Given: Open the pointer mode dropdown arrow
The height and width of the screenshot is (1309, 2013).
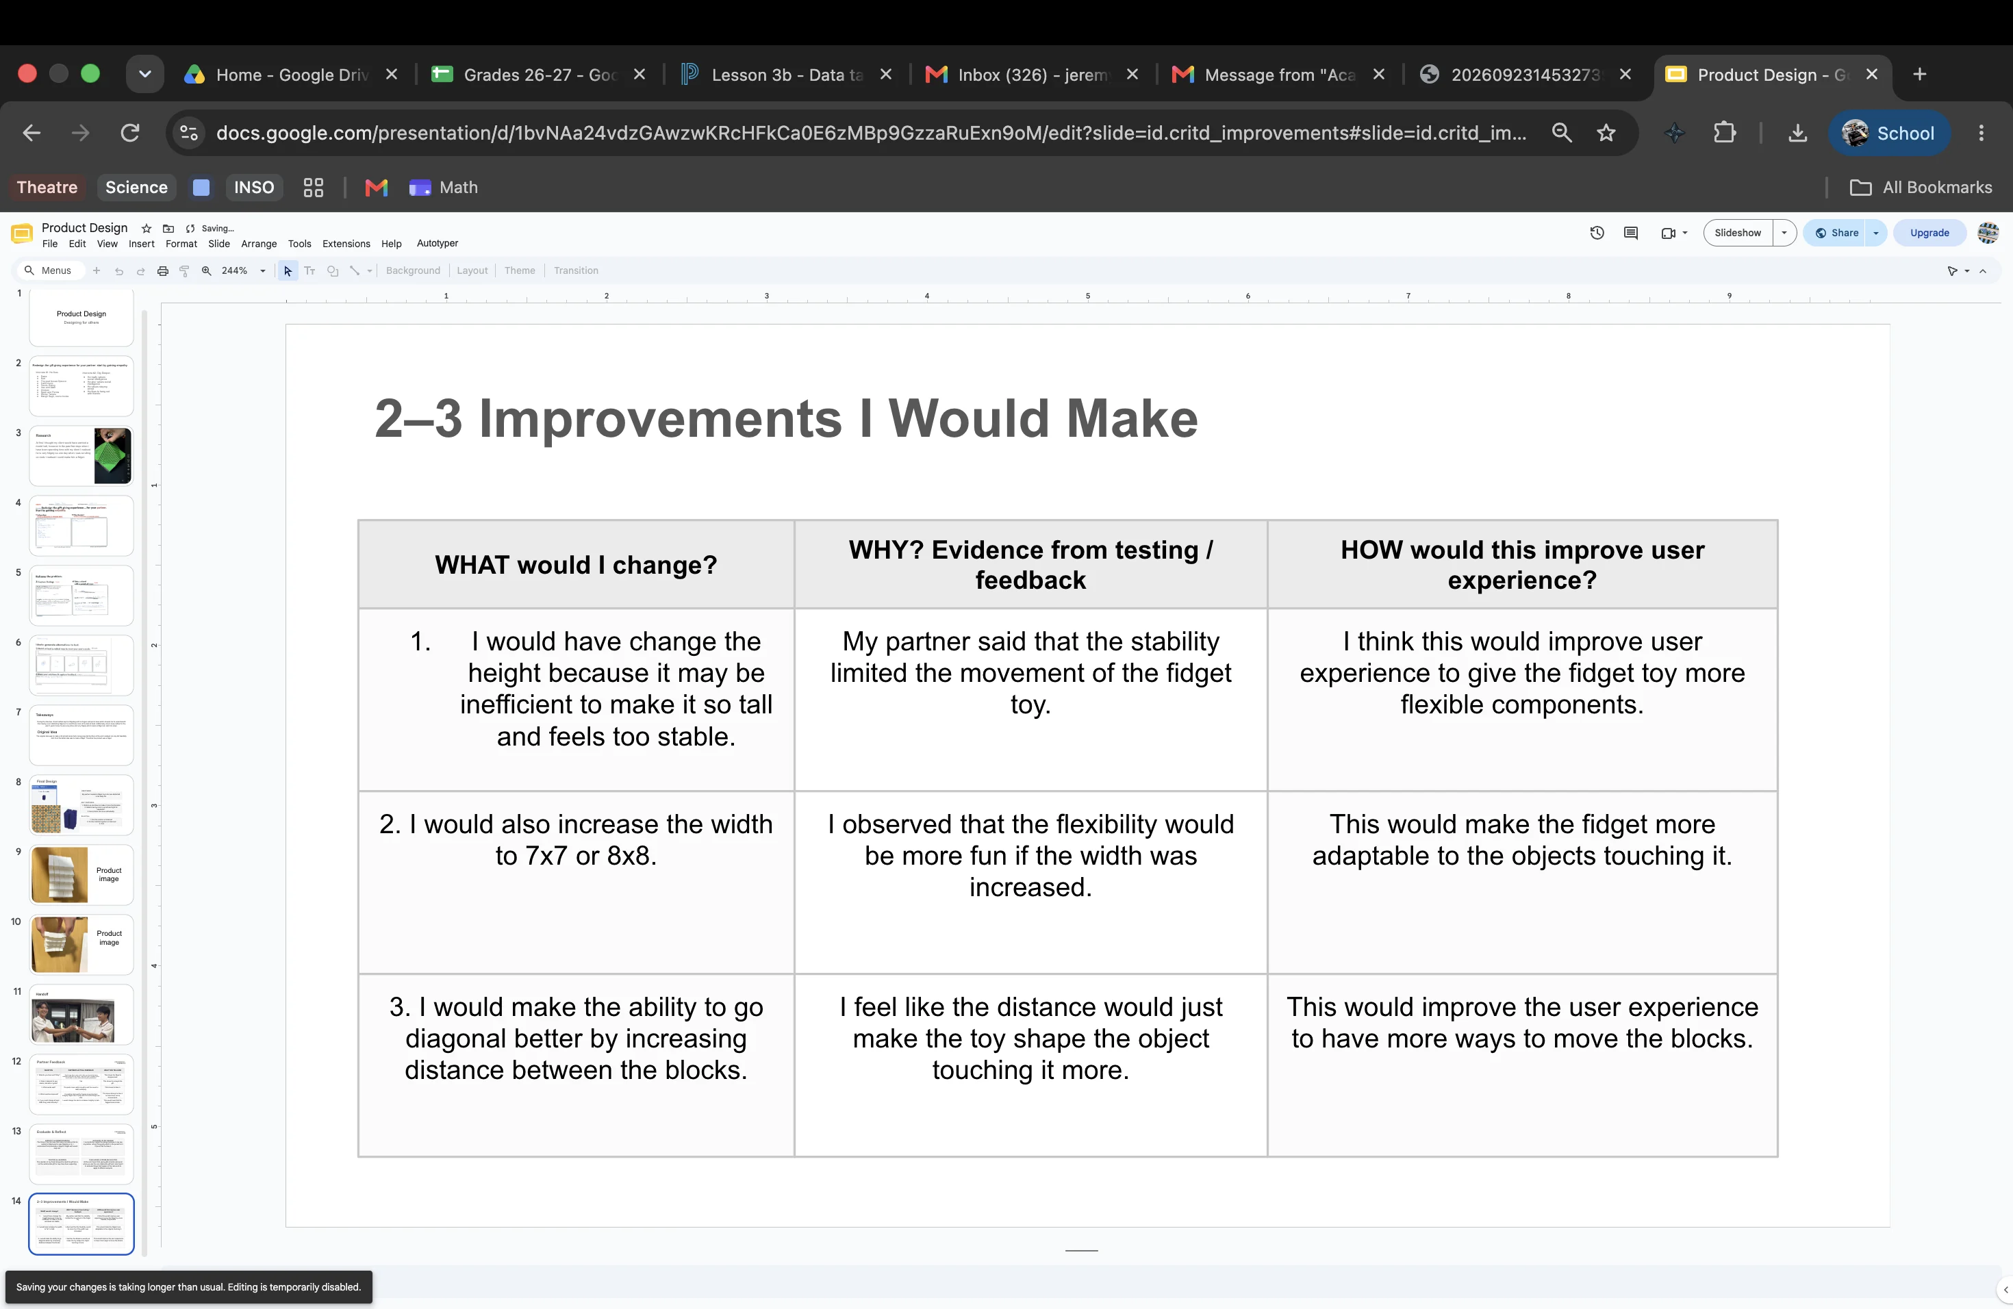Looking at the screenshot, I should coord(1966,270).
